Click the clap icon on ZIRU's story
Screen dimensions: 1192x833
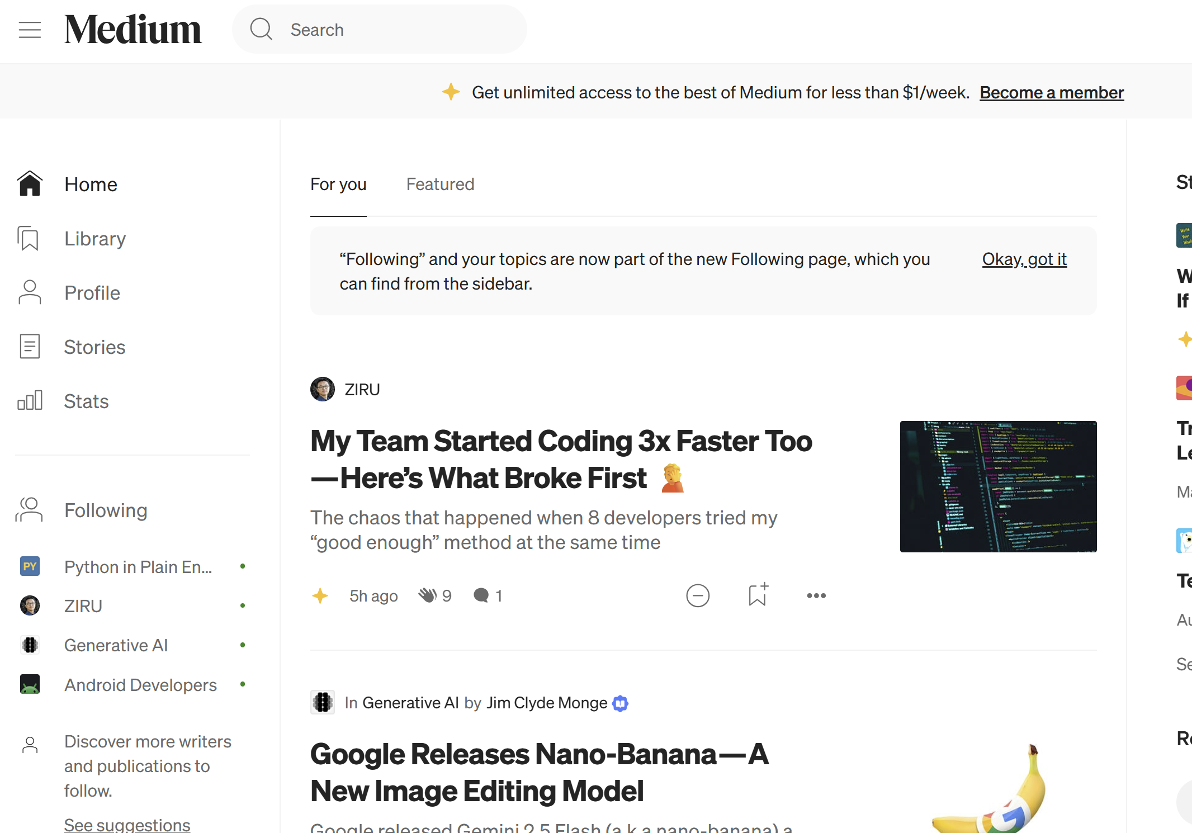pos(428,595)
